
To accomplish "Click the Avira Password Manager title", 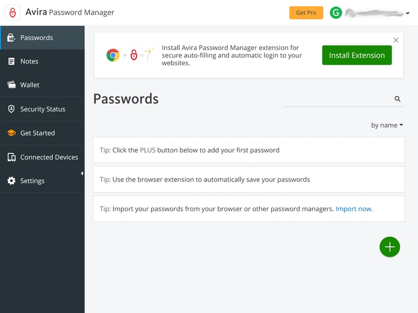I will pyautogui.click(x=70, y=12).
